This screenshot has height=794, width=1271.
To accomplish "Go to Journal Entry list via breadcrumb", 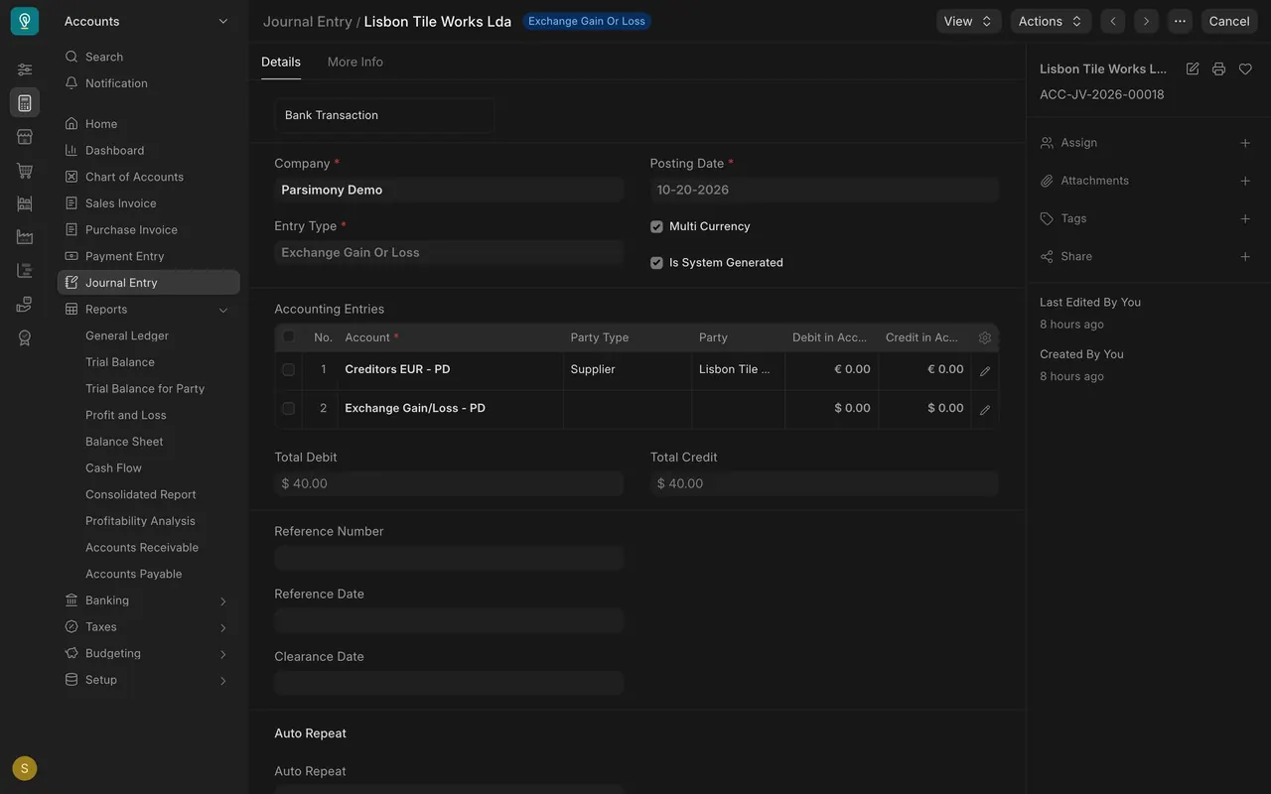I will 308,21.
